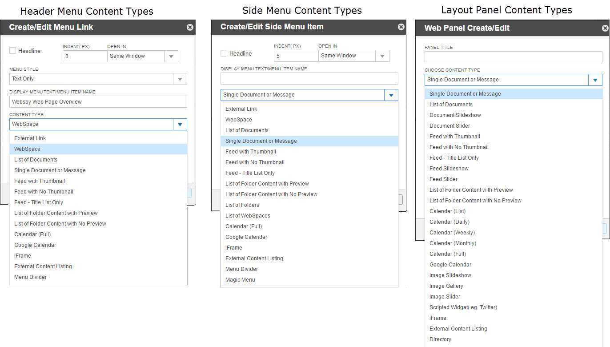Pick Image Gallery in Layout Panel list
The height and width of the screenshot is (347, 610).
tap(446, 286)
